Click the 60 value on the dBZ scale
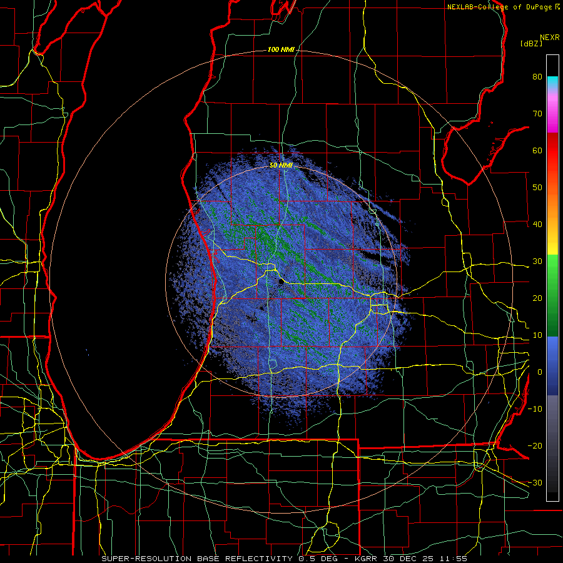 pyautogui.click(x=537, y=150)
